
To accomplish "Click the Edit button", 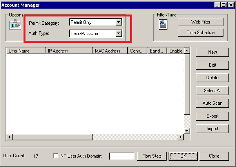I will coord(212,65).
